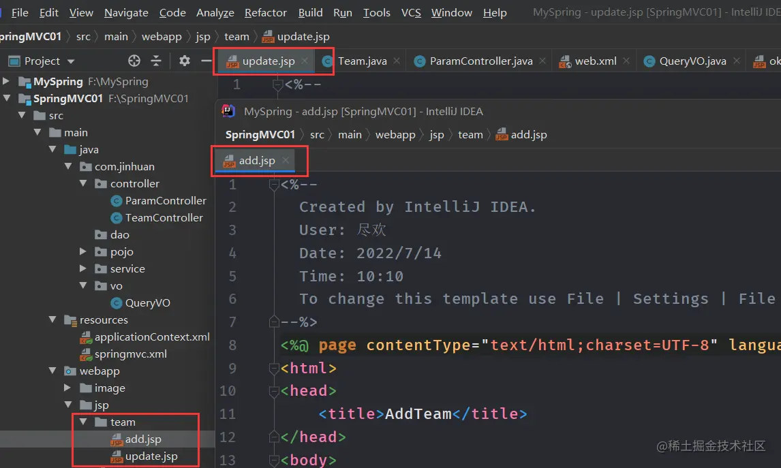Select TeamController class in project tree
Image resolution: width=781 pixels, height=468 pixels.
(157, 217)
